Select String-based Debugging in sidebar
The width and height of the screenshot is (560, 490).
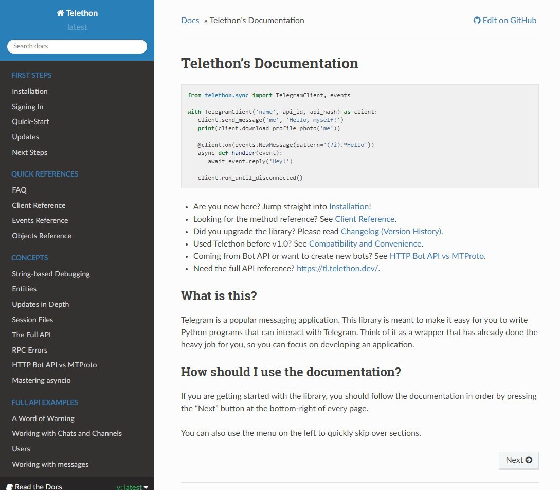[x=51, y=274]
